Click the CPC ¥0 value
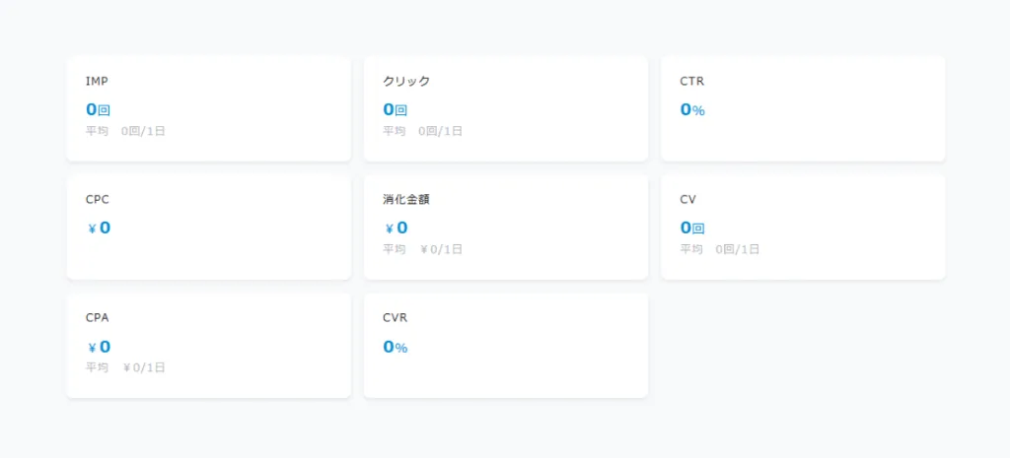 [100, 228]
